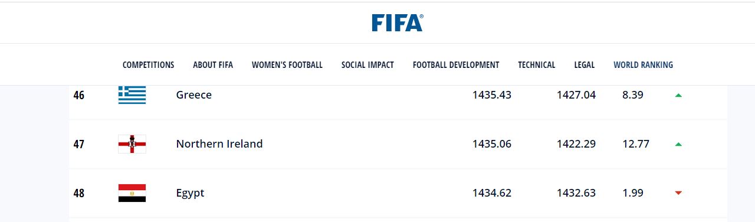755x222 pixels.
Task: Click Egypt's red down arrow indicator
Action: (x=678, y=193)
